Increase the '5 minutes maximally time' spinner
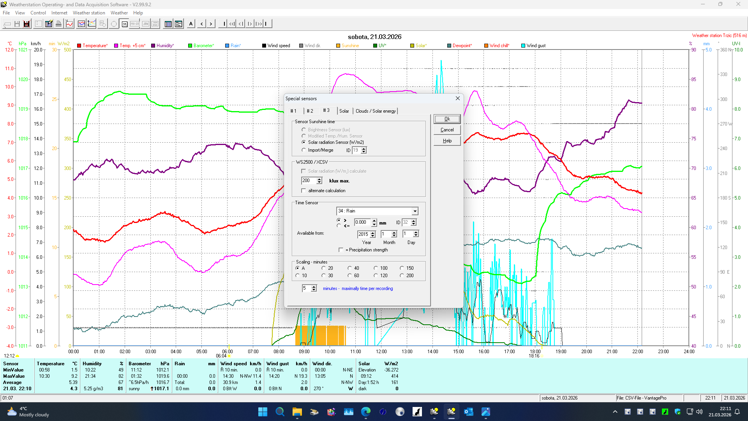Image resolution: width=748 pixels, height=421 pixels. tap(314, 287)
